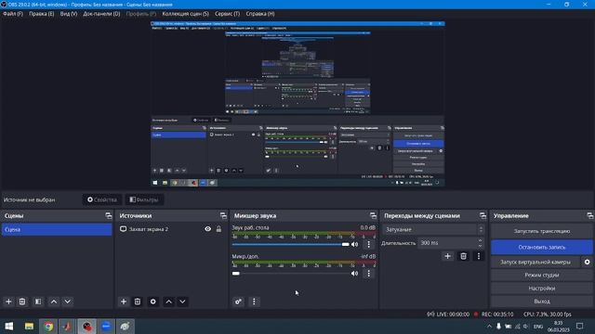Open scene filters icon in Scenes panel
The height and width of the screenshot is (334, 595).
(x=38, y=302)
